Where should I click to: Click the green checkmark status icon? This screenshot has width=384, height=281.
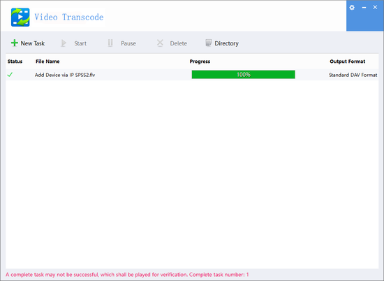coord(10,75)
